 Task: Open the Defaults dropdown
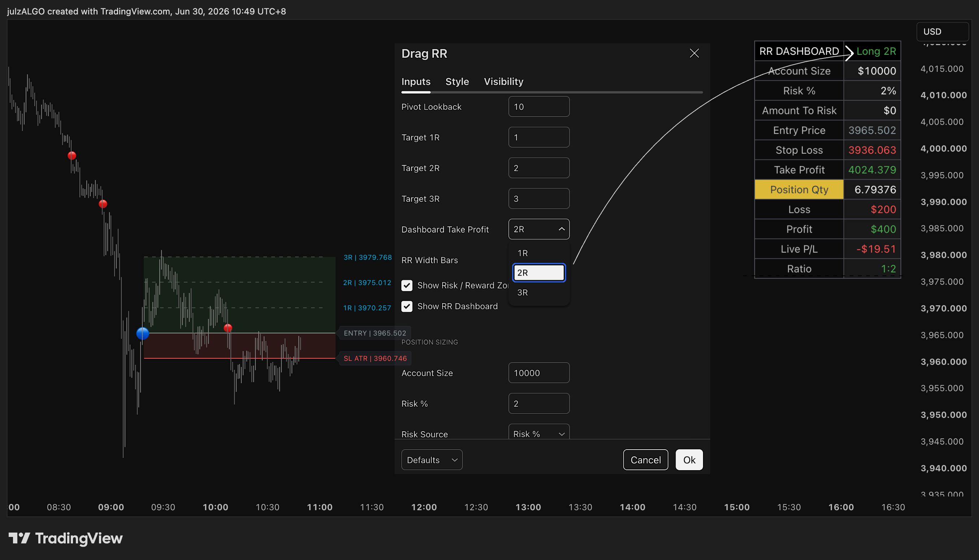(x=432, y=460)
